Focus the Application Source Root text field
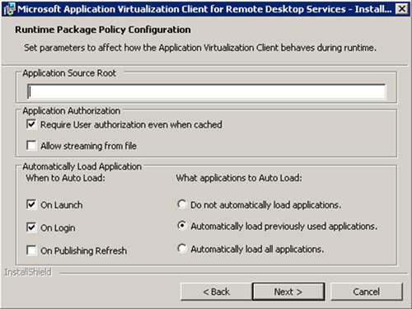The height and width of the screenshot is (309, 412). click(206, 91)
